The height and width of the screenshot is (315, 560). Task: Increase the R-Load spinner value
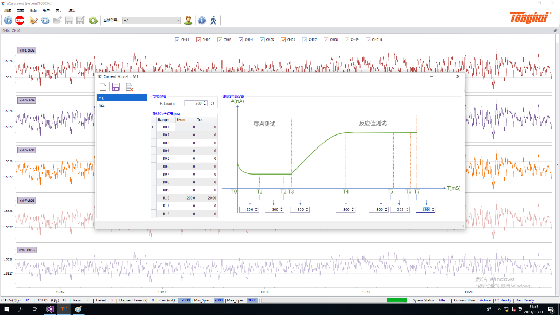pyautogui.click(x=205, y=101)
